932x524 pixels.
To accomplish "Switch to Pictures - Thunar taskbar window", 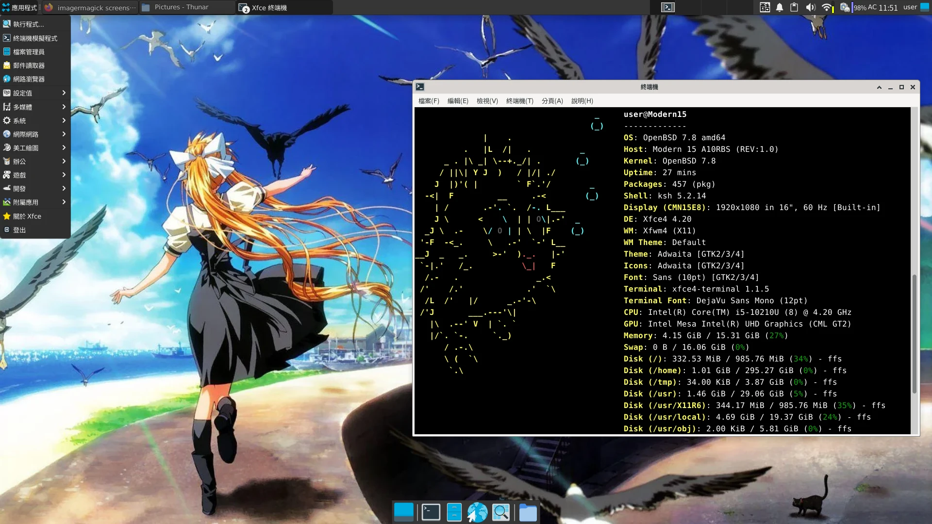I will (x=187, y=7).
